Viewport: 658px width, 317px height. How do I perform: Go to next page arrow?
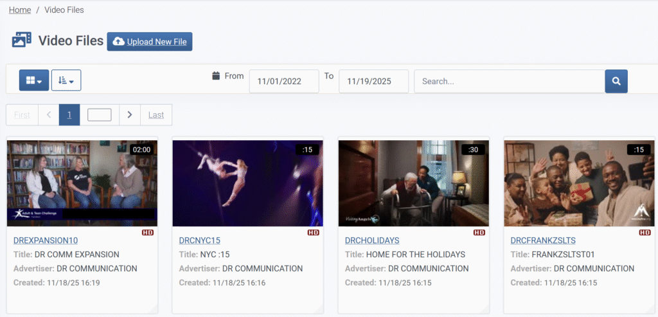tap(129, 115)
